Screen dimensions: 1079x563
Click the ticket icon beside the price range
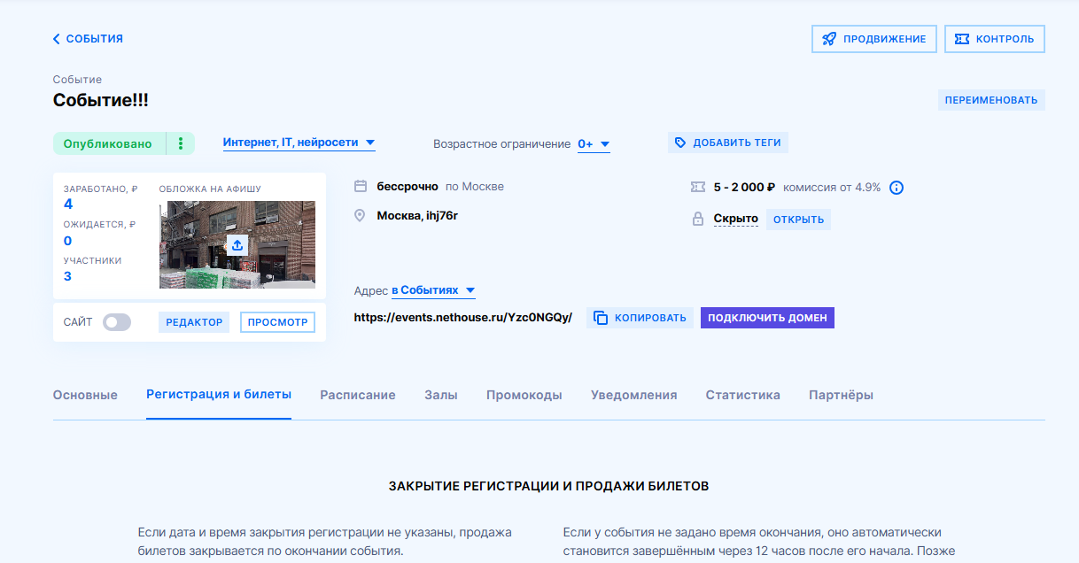tap(698, 188)
